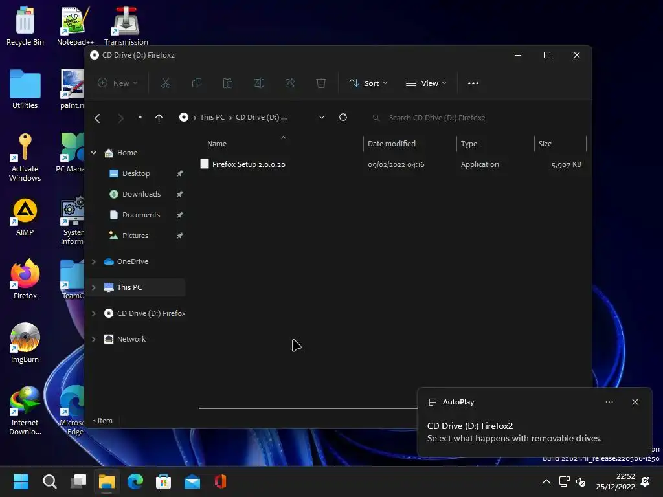The height and width of the screenshot is (497, 663).
Task: Open the Windows Start button
Action: (21, 481)
